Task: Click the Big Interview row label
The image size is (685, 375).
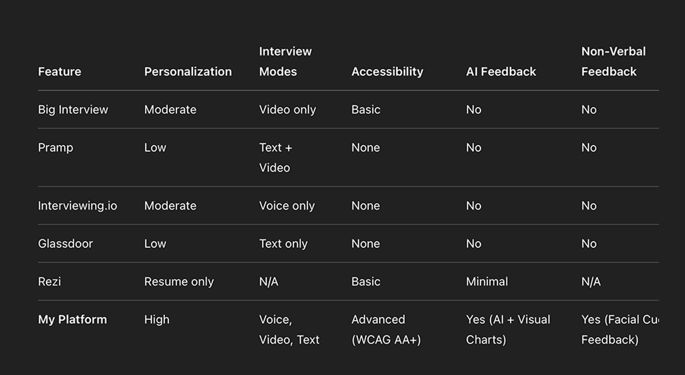Action: point(73,109)
